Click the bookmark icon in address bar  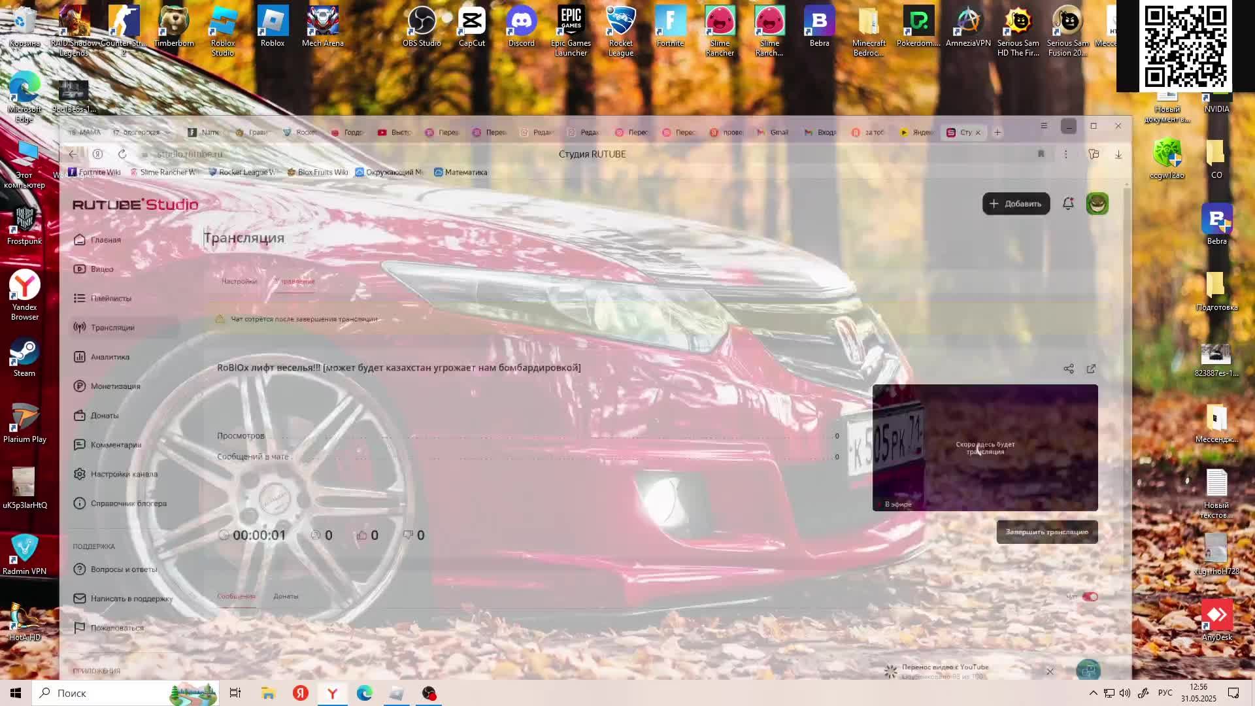pyautogui.click(x=1041, y=154)
